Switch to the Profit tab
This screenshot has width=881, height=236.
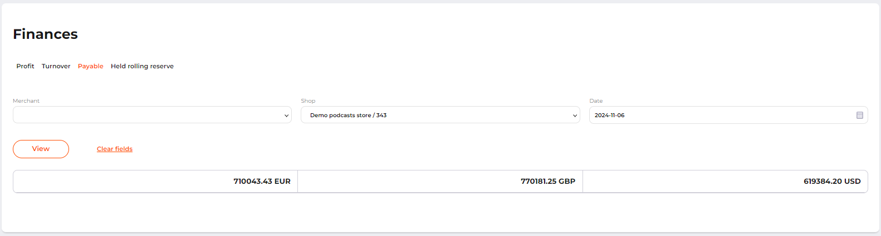[25, 66]
